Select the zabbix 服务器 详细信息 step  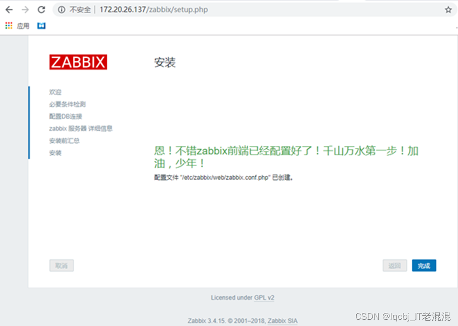[81, 128]
